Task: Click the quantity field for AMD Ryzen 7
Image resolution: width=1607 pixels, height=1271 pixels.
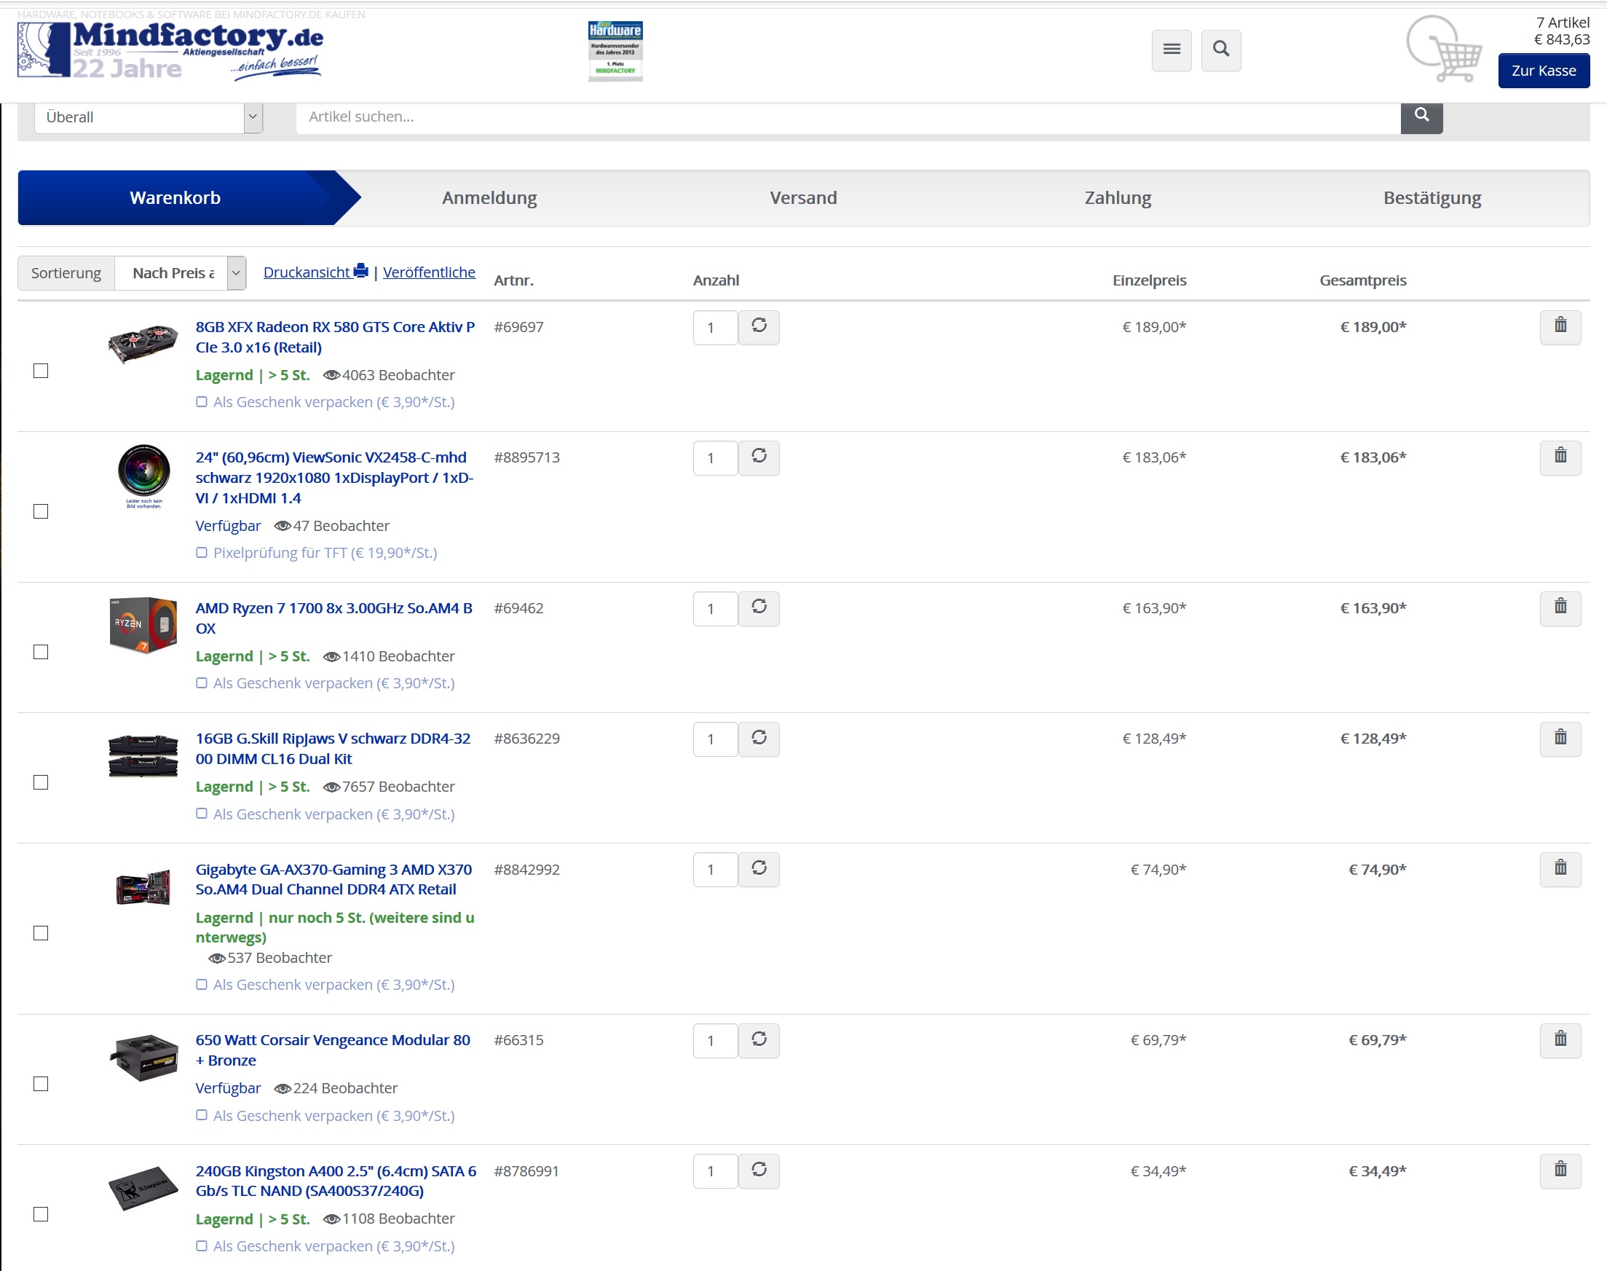Action: tap(715, 609)
